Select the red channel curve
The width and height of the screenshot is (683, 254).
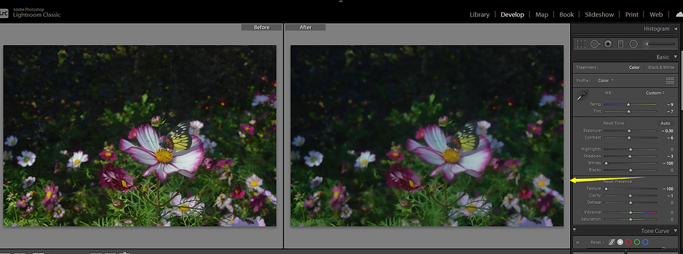pos(629,242)
